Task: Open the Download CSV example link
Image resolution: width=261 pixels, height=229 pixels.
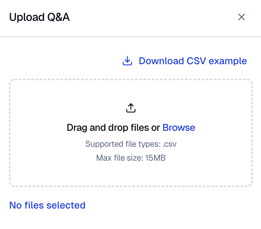Action: pos(185,61)
